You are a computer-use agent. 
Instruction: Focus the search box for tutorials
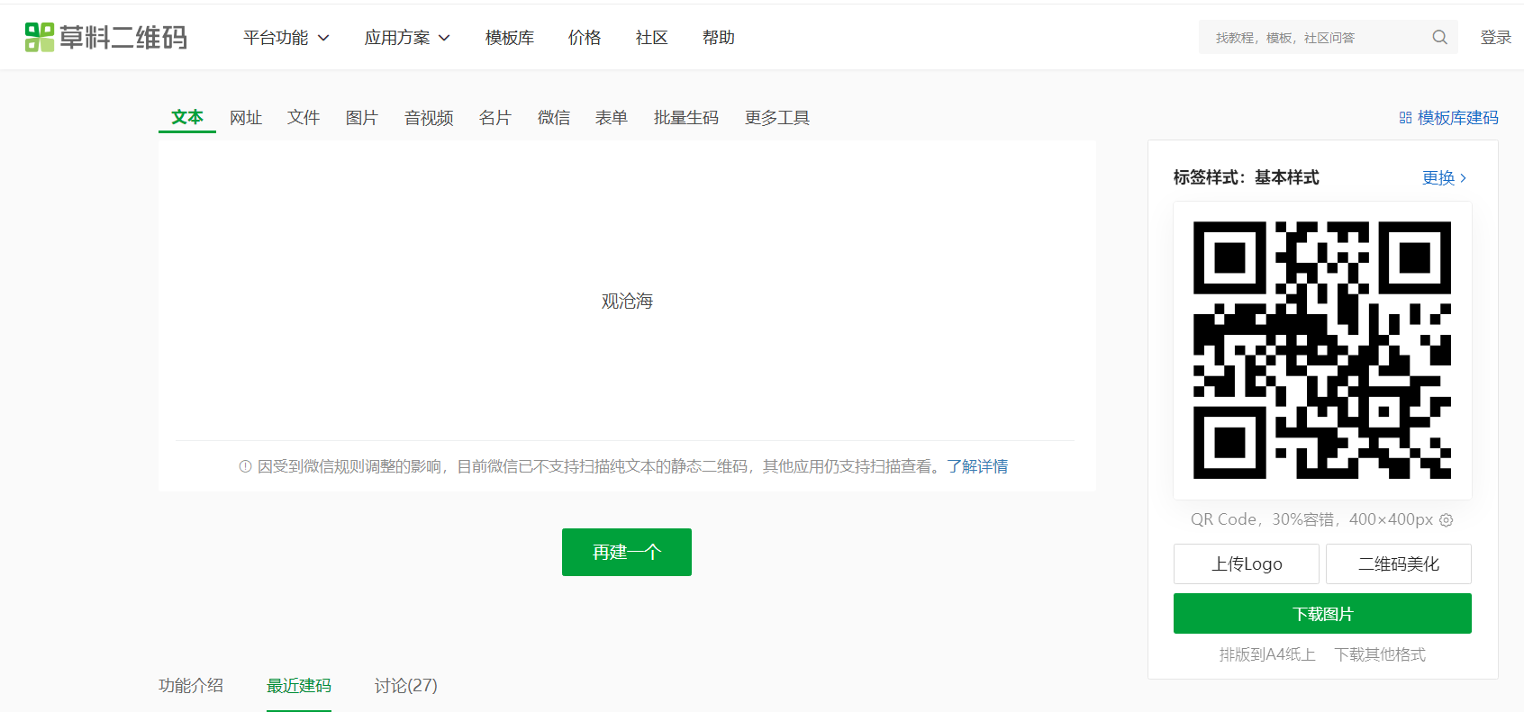tap(1315, 38)
